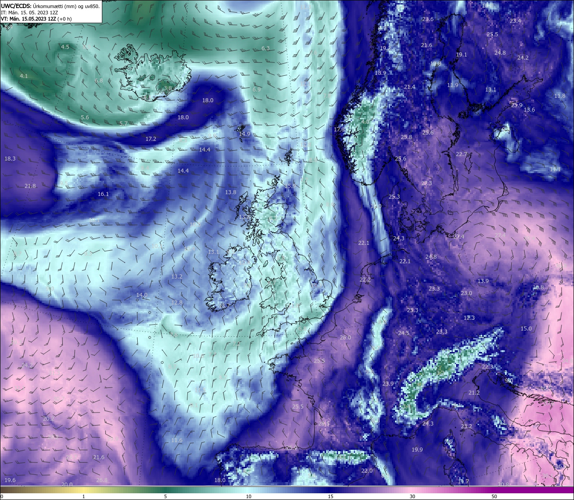
Task: Click the '21.8' value label
Action: pyautogui.click(x=30, y=186)
